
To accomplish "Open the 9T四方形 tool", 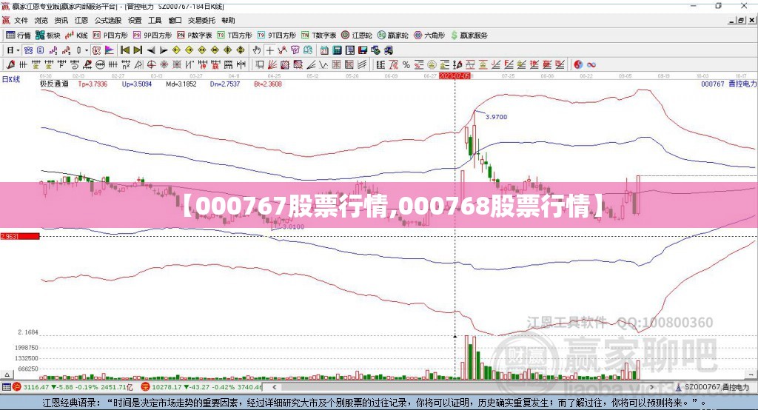I will tap(277, 36).
